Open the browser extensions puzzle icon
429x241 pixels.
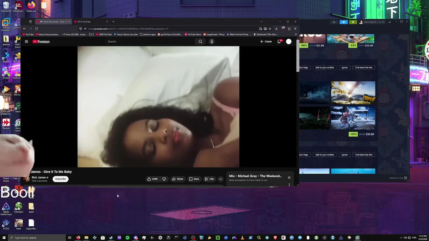pos(289,28)
